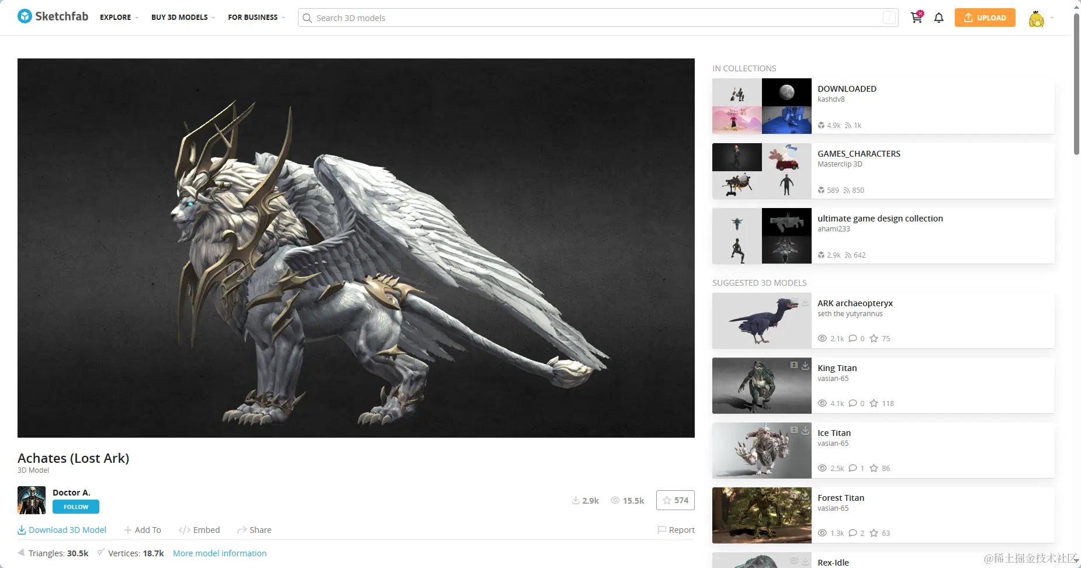Click the Sketchfab logo
This screenshot has height=568, width=1081.
(52, 16)
